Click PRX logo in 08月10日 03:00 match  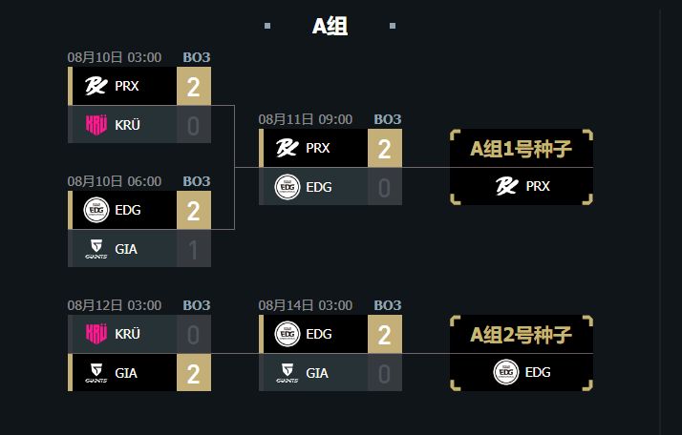pos(96,86)
